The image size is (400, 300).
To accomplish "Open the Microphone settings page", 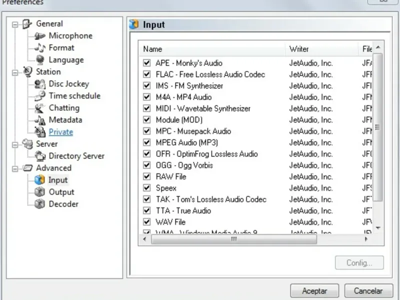I will [x=70, y=35].
